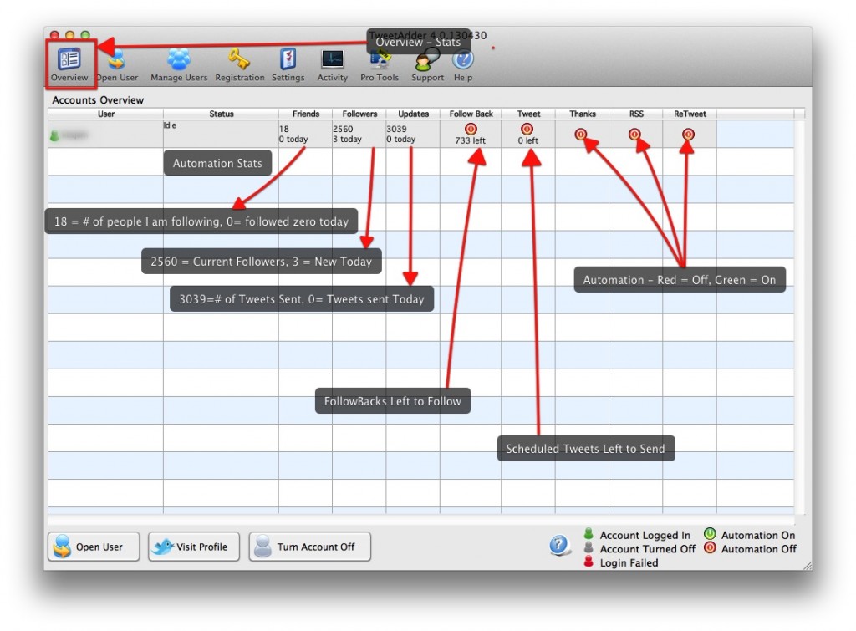The width and height of the screenshot is (856, 631).
Task: Sort by the Updates column header
Action: tap(413, 114)
